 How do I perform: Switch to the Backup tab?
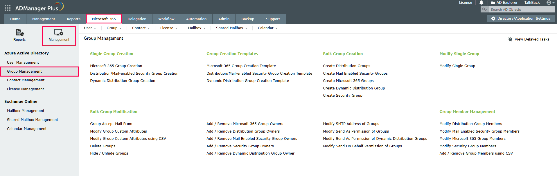click(x=248, y=19)
